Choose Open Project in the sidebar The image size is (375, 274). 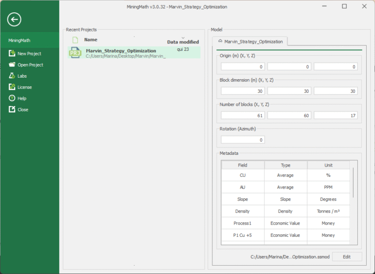[x=30, y=65]
